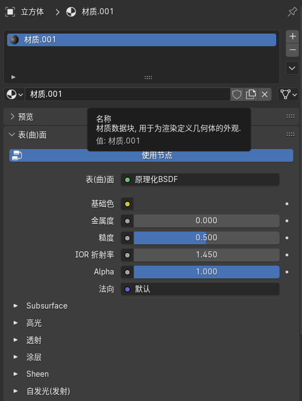Toggle the pin icon in properties header
Viewport: 302px width, 401px height.
pyautogui.click(x=292, y=12)
